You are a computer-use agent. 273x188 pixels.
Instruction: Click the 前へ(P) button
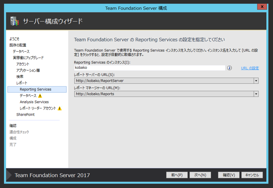pos(177,175)
